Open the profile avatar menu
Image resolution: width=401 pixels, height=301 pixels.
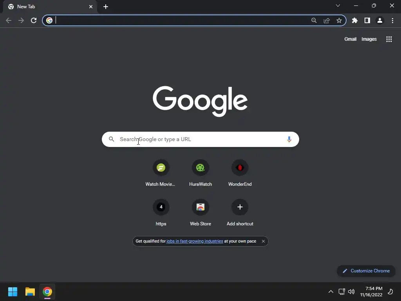(380, 20)
